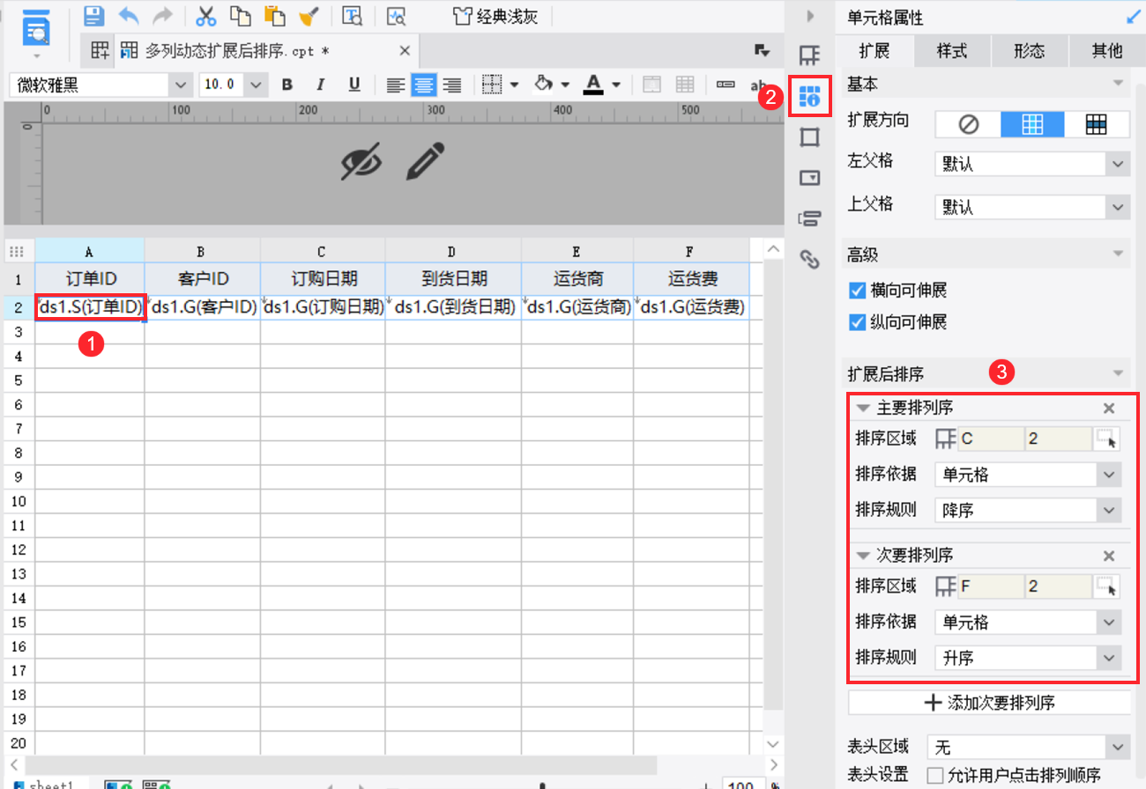
Task: Collapse the 主要排列序 section
Action: point(863,408)
